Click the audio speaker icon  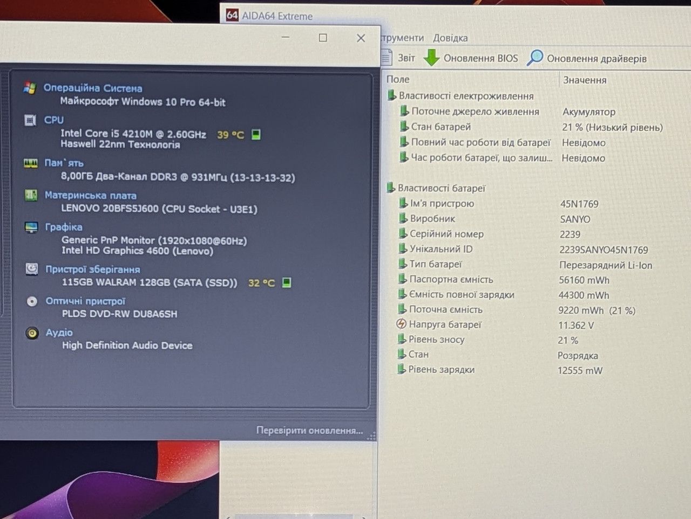[x=32, y=333]
